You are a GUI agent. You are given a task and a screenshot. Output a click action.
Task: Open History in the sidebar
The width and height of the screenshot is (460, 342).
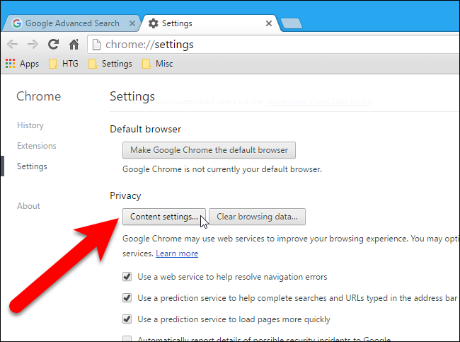click(x=30, y=125)
